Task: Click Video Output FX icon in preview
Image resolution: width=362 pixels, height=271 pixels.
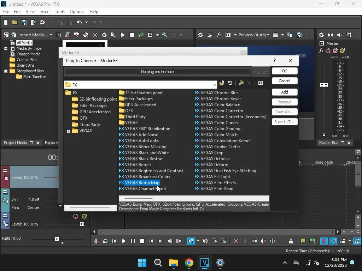Action: [219, 35]
